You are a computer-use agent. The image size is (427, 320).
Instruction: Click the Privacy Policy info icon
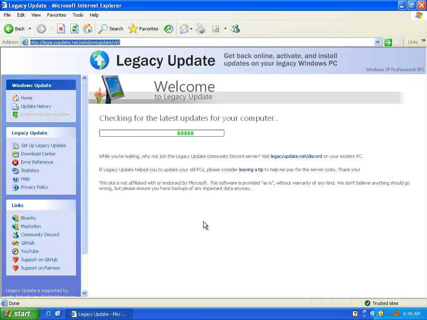tap(15, 187)
